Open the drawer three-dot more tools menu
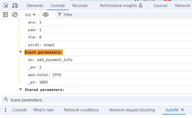192x118 pixels. 5,110
